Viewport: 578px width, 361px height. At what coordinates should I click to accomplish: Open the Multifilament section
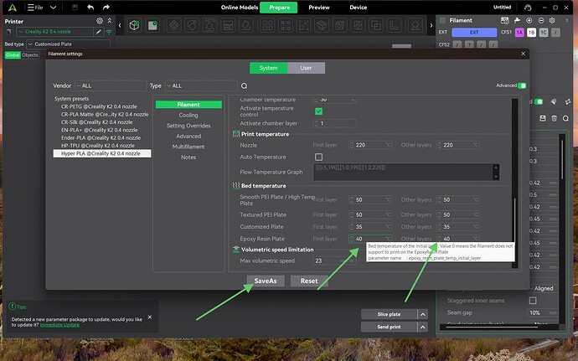coord(188,147)
